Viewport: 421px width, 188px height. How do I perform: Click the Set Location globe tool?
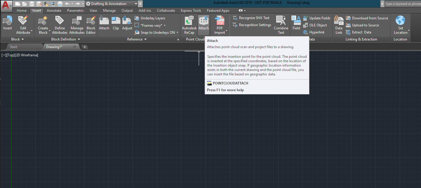pos(400,25)
